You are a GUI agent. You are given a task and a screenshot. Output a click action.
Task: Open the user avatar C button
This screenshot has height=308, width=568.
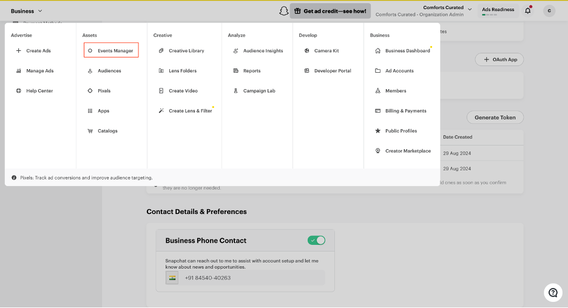point(549,11)
